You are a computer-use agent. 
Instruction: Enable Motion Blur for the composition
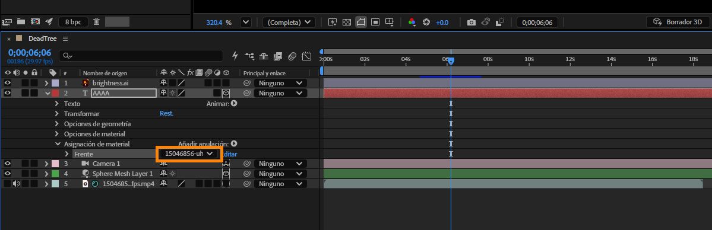click(x=292, y=56)
